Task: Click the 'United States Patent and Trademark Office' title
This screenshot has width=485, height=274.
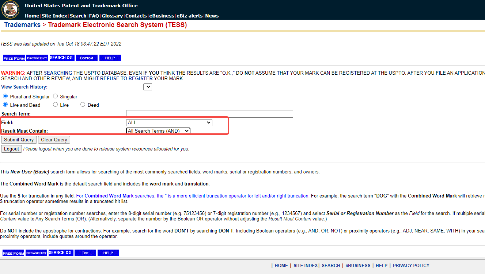Action: point(82,5)
